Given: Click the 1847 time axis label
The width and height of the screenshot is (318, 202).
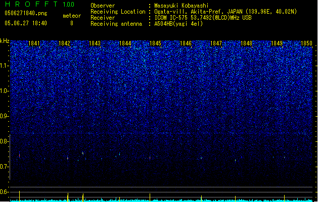Looking at the screenshot, I should click(216, 43).
